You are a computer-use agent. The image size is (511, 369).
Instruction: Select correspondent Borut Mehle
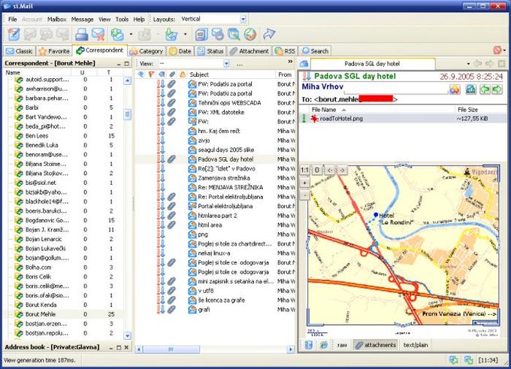(42, 313)
